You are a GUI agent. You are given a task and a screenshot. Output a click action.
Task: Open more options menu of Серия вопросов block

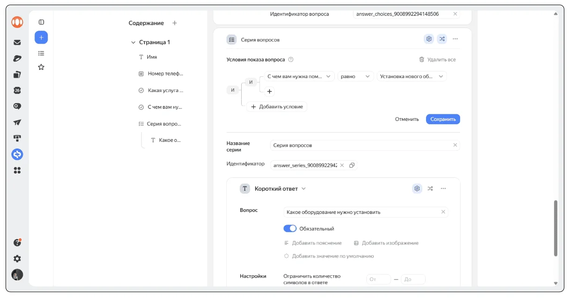click(x=455, y=39)
